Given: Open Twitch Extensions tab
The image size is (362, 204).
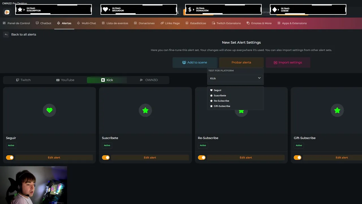Looking at the screenshot, I should pos(226,23).
